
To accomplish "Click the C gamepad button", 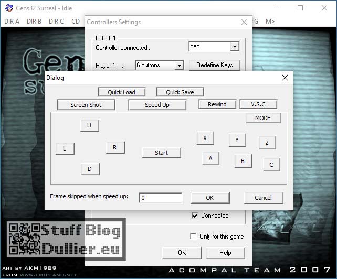I will click(271, 165).
